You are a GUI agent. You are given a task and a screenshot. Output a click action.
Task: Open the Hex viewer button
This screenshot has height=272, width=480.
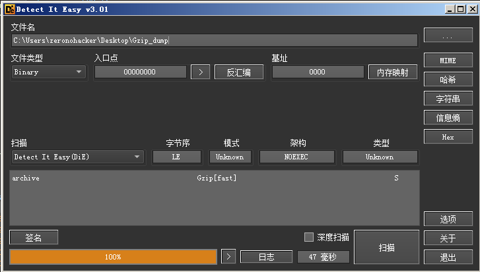click(x=448, y=137)
